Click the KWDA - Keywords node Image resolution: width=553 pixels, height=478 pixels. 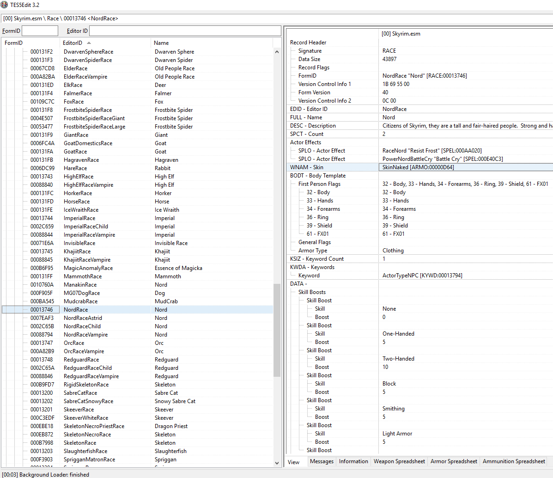coord(312,267)
